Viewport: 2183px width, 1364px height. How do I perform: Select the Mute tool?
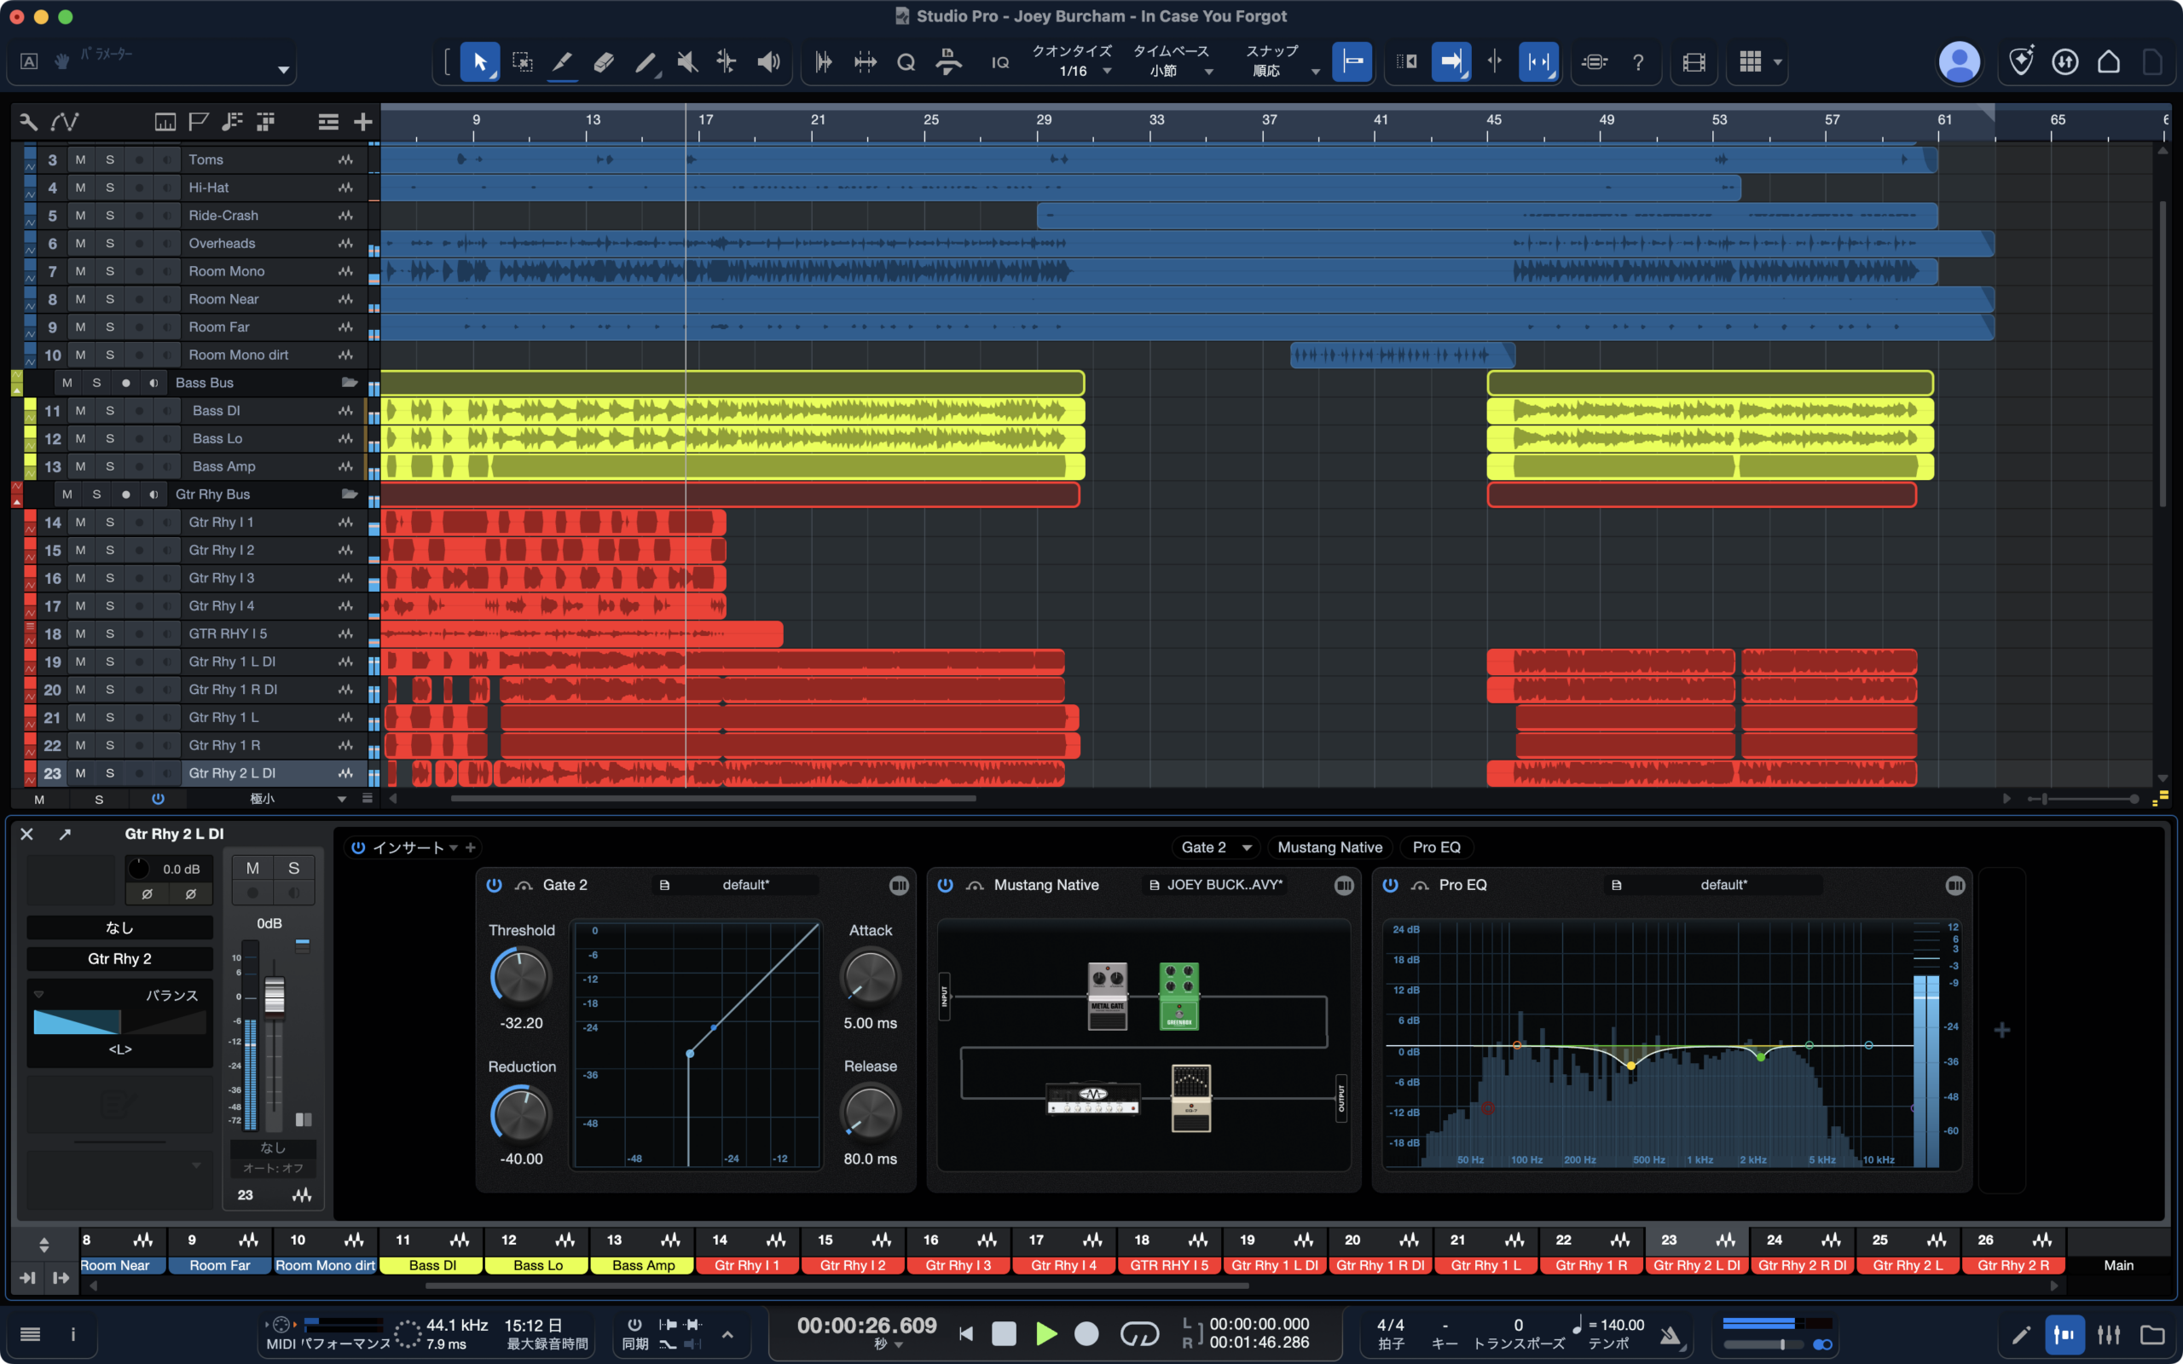[x=687, y=61]
